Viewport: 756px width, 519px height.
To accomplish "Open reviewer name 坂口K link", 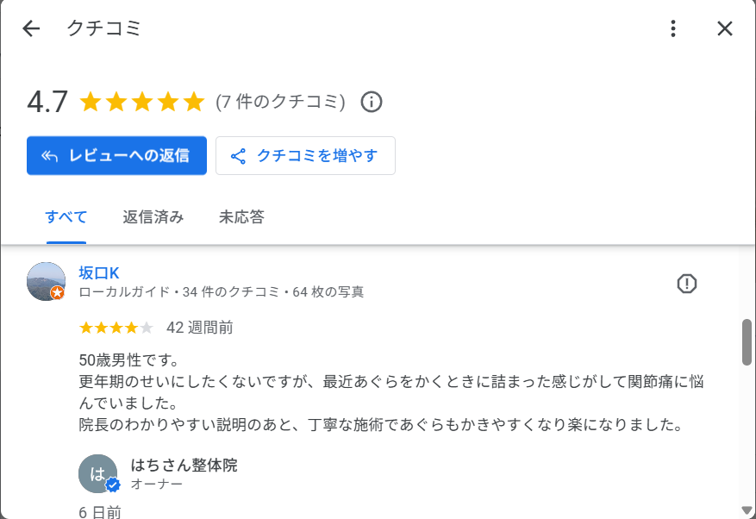I will tap(99, 273).
